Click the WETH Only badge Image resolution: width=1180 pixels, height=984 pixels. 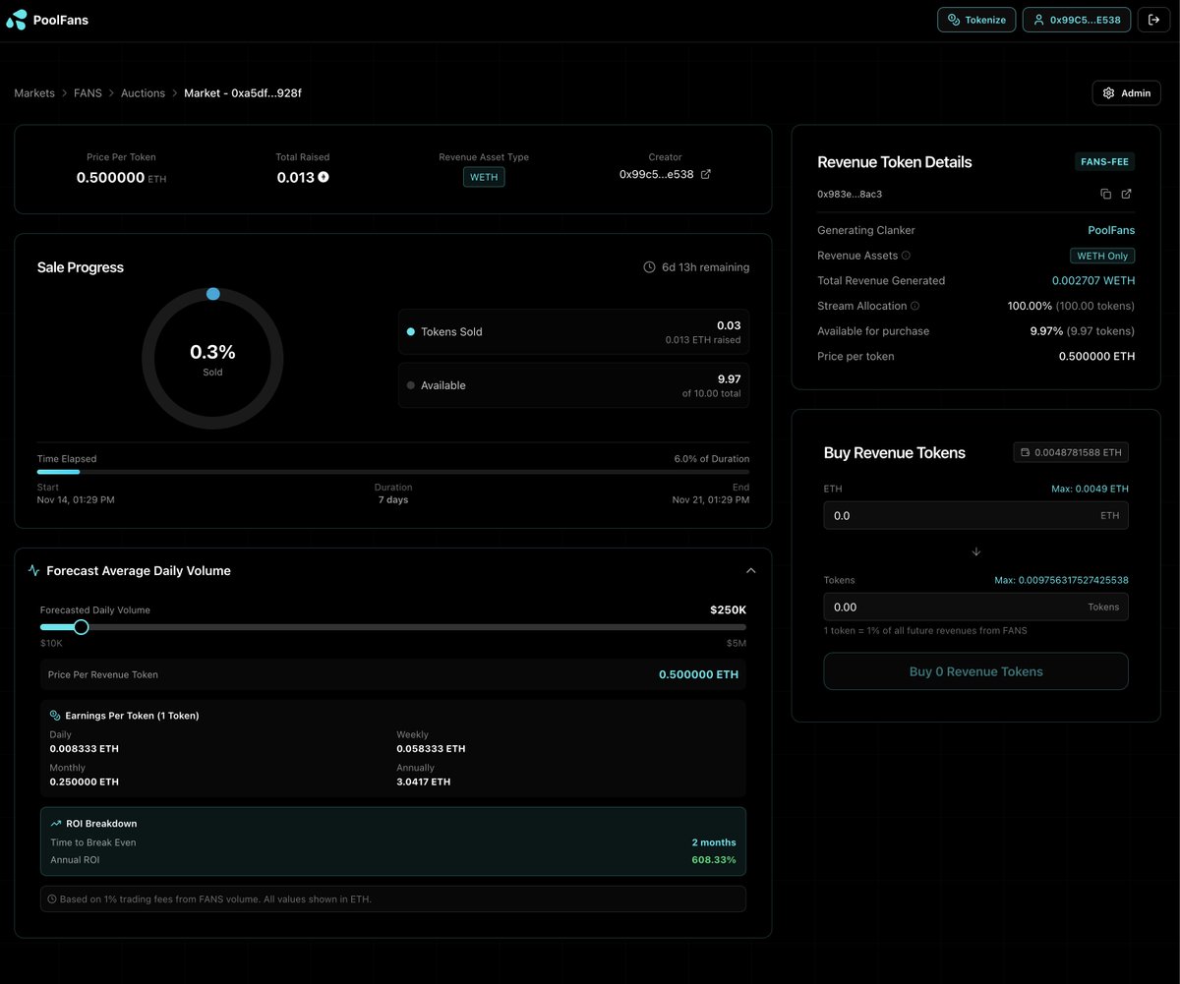point(1102,256)
